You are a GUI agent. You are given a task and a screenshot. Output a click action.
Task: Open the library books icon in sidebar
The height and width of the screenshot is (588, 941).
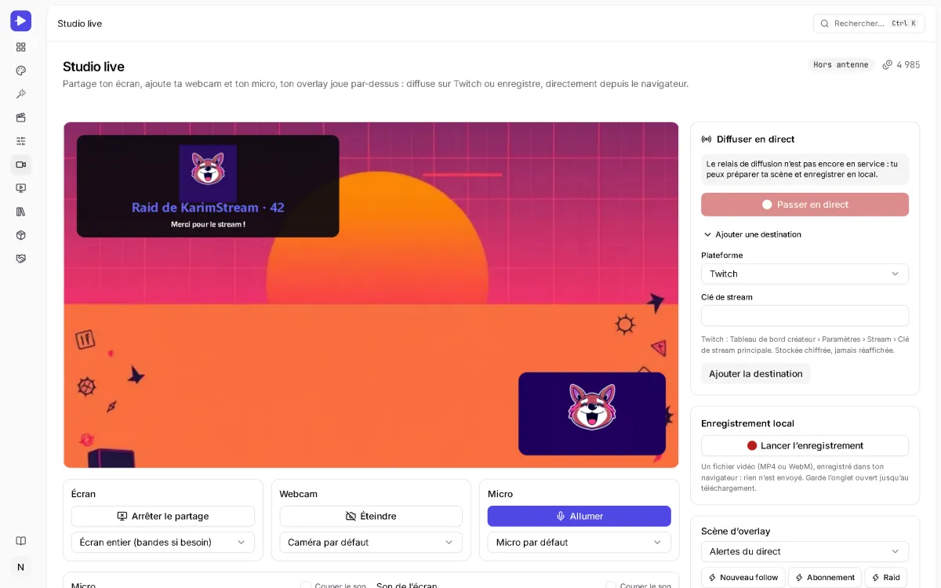[21, 212]
